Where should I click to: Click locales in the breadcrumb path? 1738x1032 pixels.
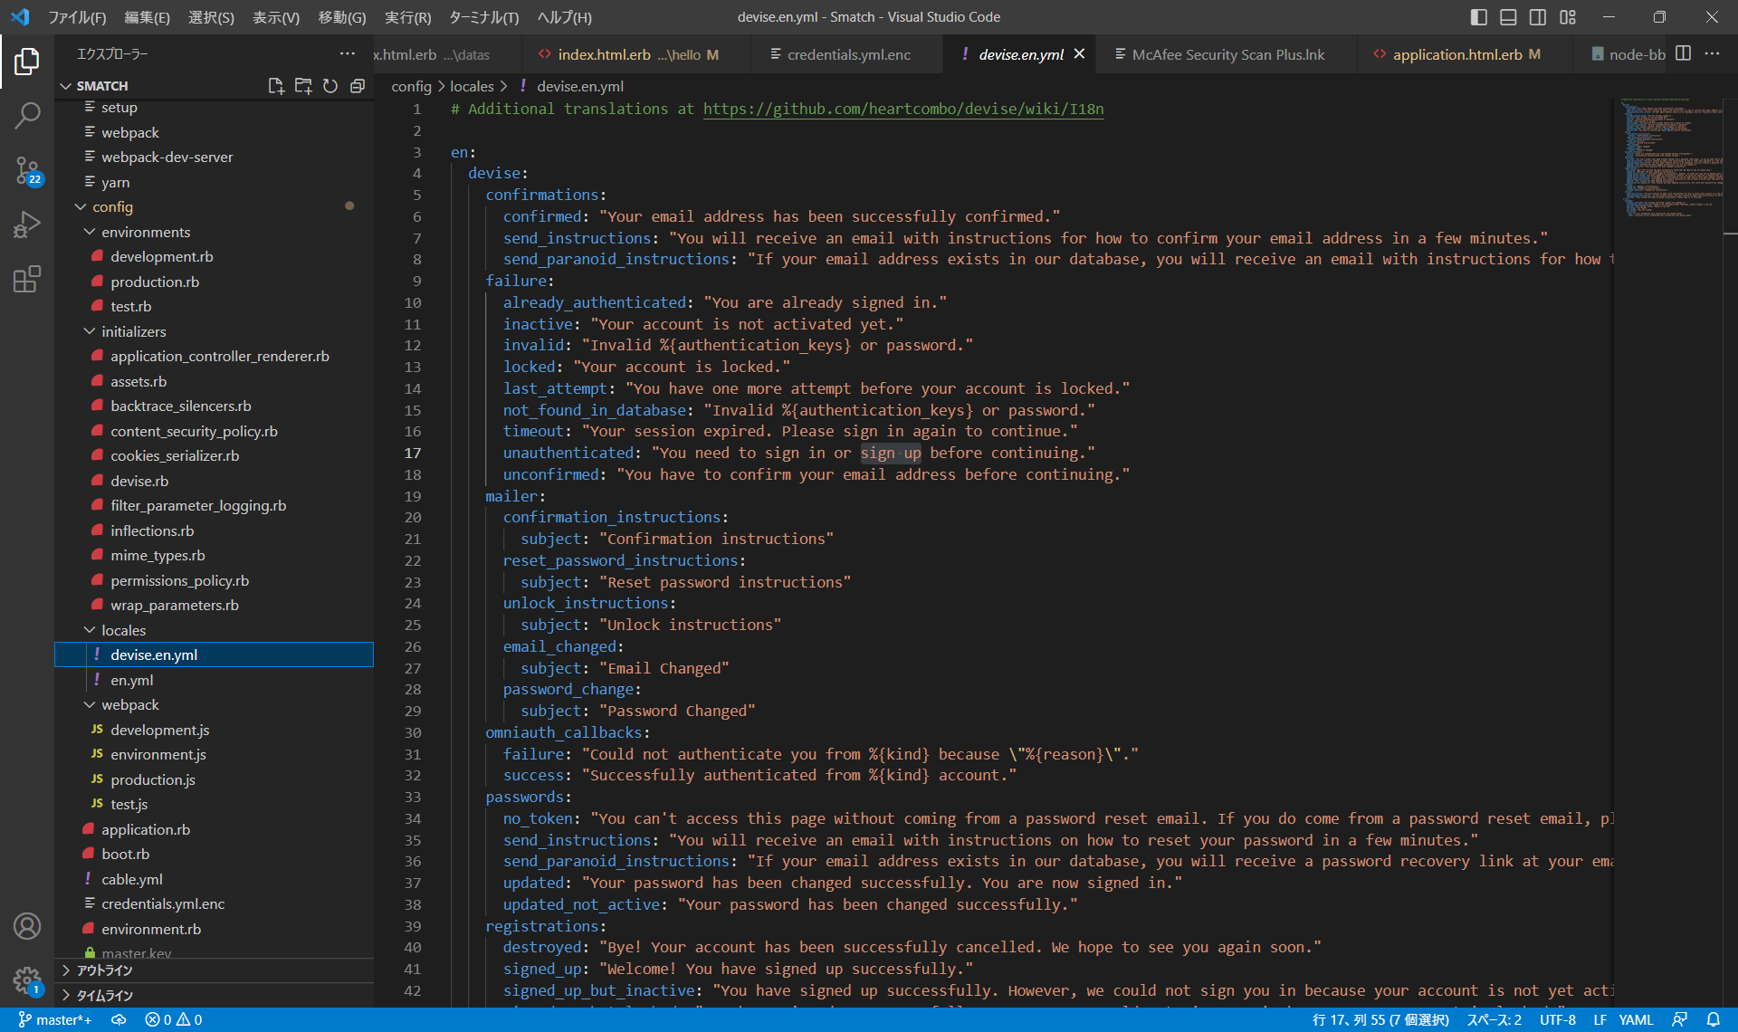coord(472,86)
